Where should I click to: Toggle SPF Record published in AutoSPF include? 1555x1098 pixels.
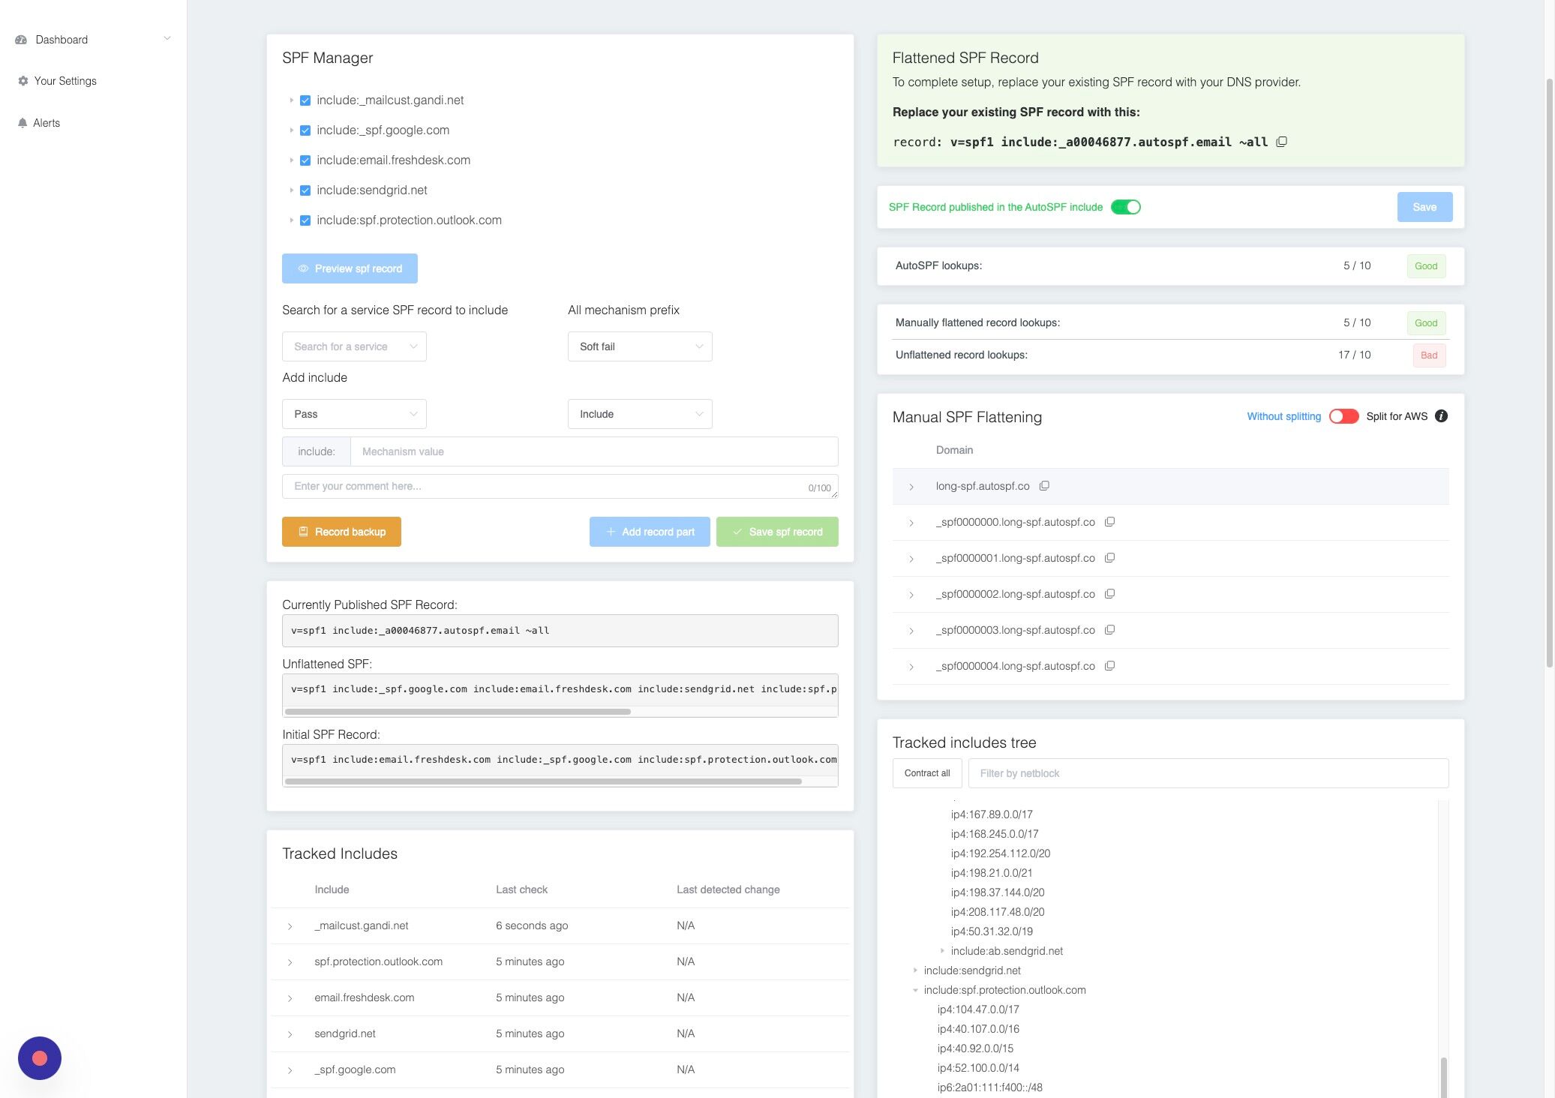click(1127, 206)
